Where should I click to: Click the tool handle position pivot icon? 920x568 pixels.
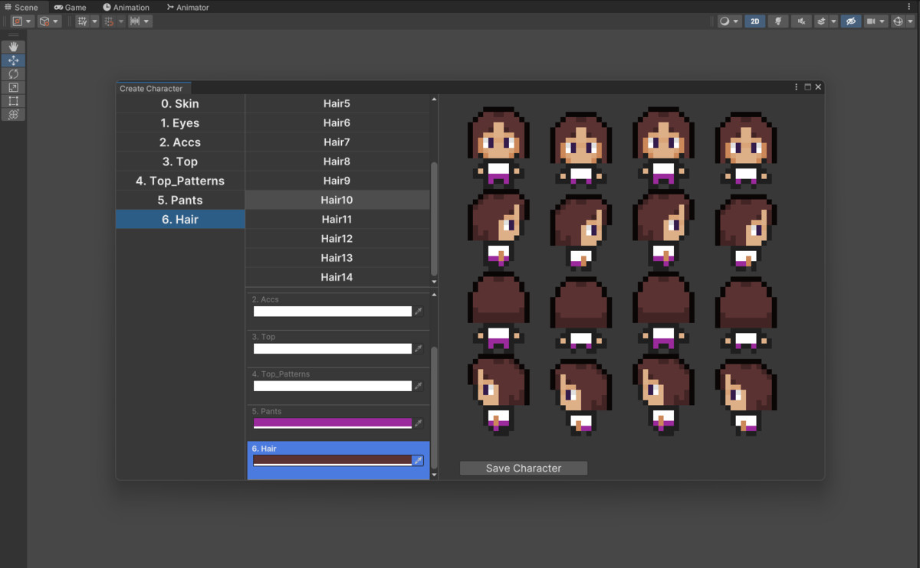click(18, 21)
